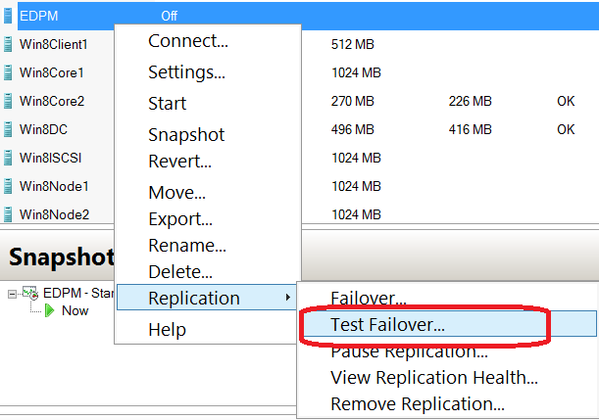Click the Win8Client1 VM icon

click(8, 44)
